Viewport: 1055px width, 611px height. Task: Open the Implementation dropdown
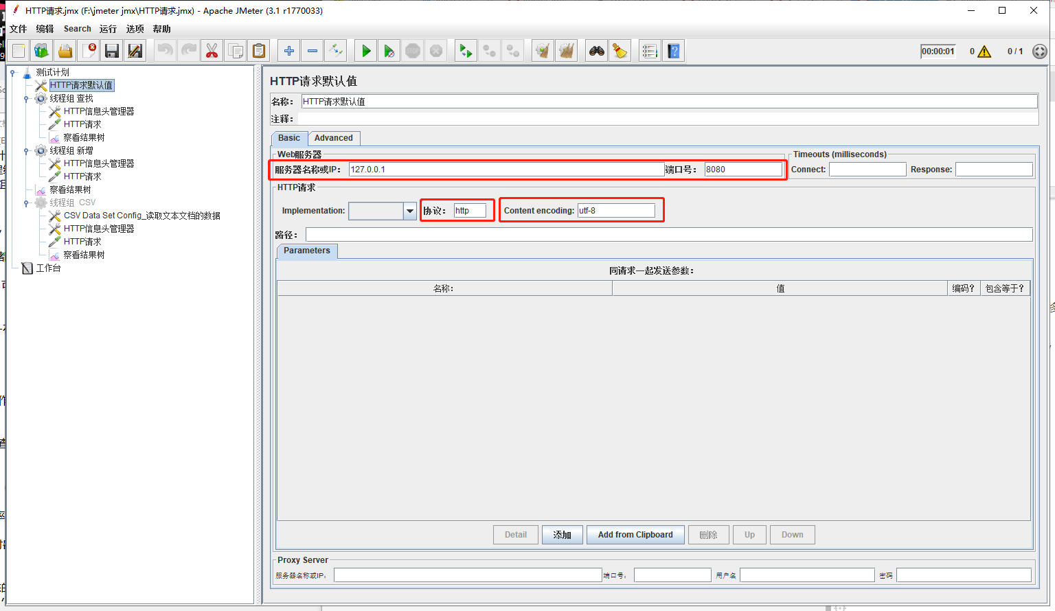(410, 211)
